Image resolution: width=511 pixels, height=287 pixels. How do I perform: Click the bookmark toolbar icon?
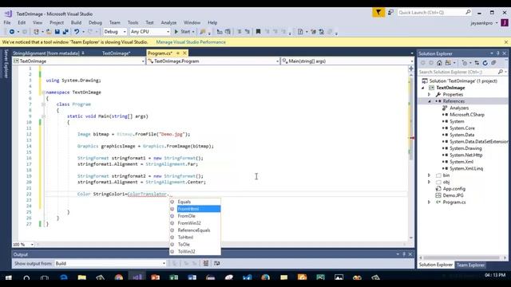(258, 32)
